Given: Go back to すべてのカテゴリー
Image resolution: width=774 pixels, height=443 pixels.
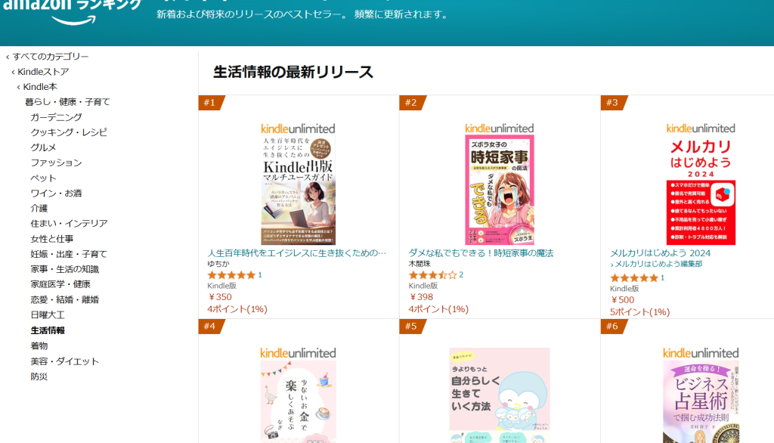Looking at the screenshot, I should point(51,57).
